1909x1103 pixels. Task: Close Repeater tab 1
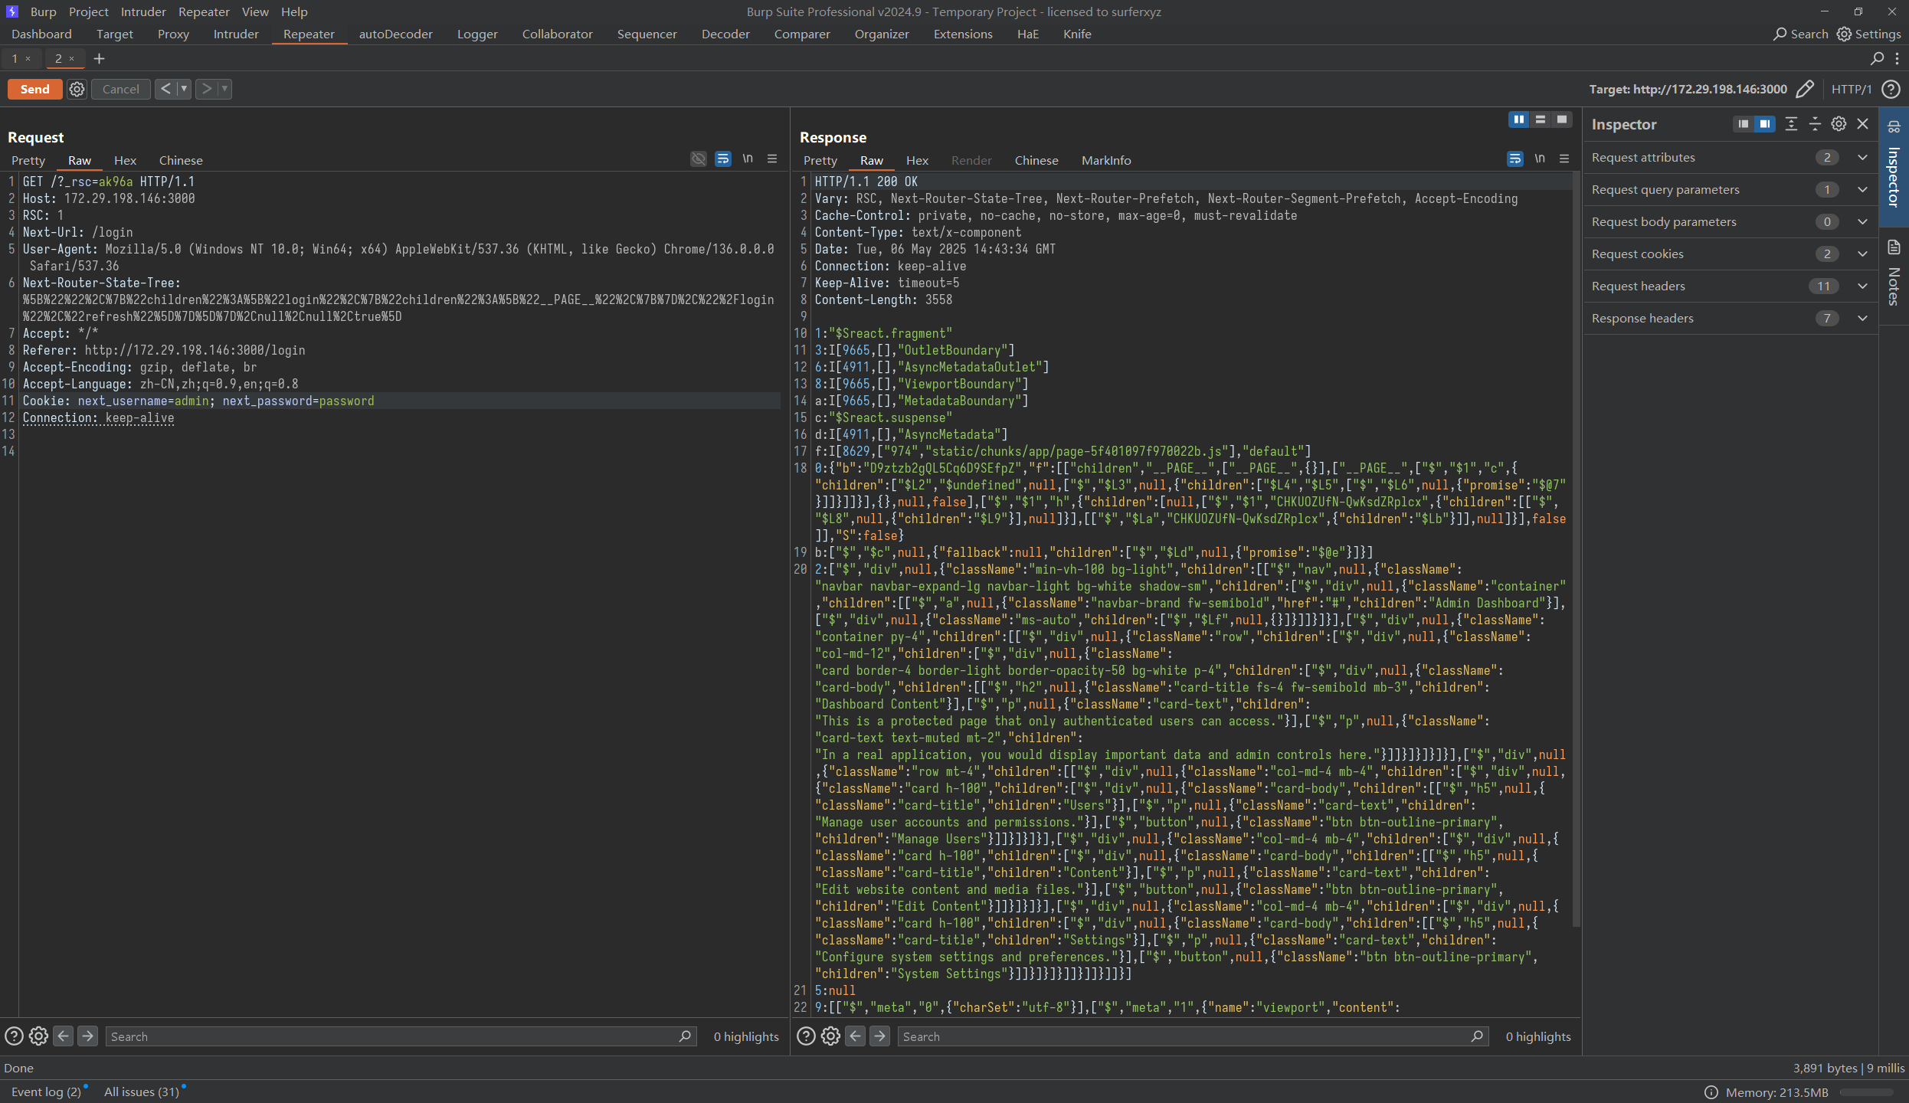tap(28, 58)
